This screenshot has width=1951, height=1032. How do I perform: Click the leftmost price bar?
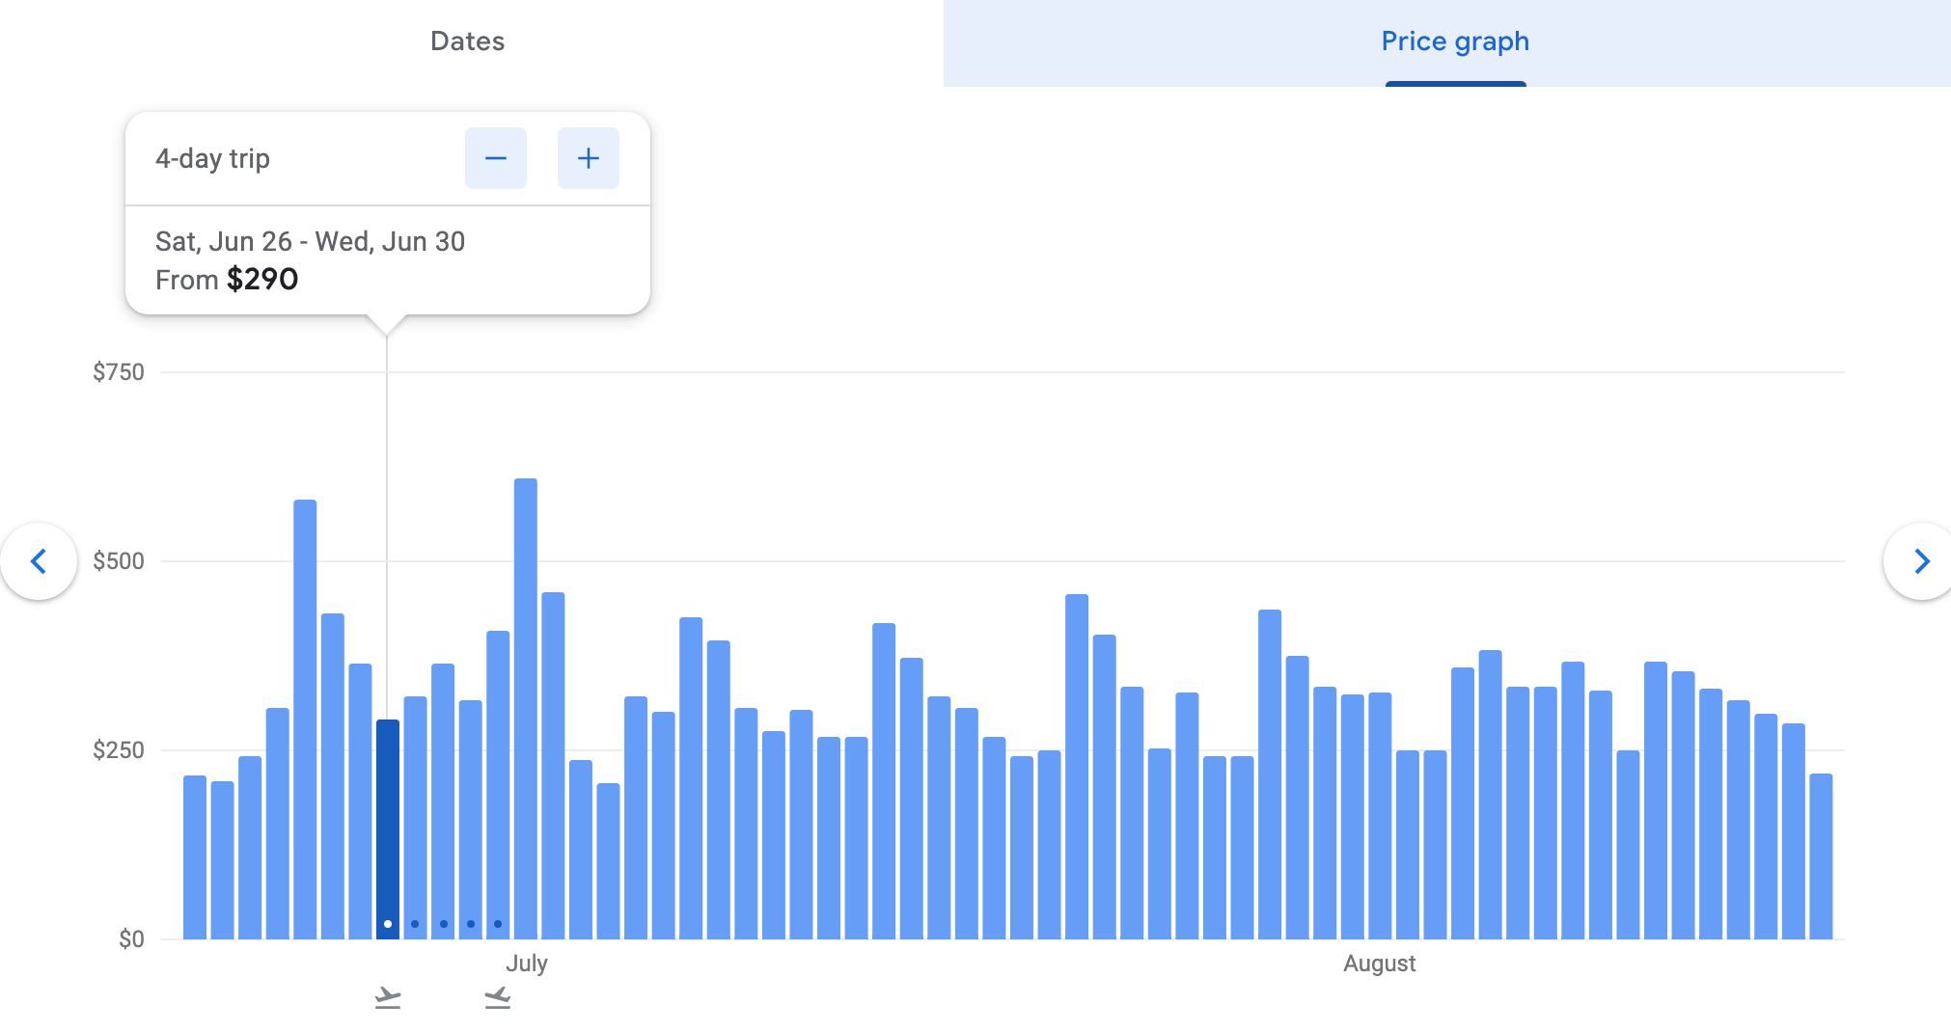pyautogui.click(x=195, y=856)
